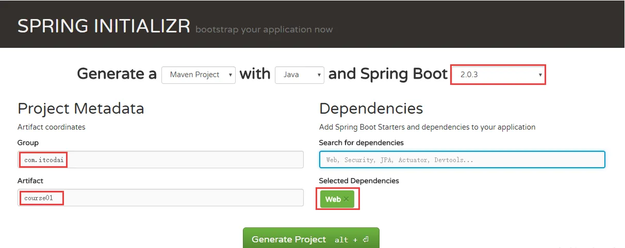
Task: Remove the Web dependency via its x icon
Action: pos(346,199)
